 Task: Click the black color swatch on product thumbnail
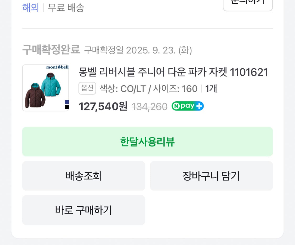[x=67, y=106]
